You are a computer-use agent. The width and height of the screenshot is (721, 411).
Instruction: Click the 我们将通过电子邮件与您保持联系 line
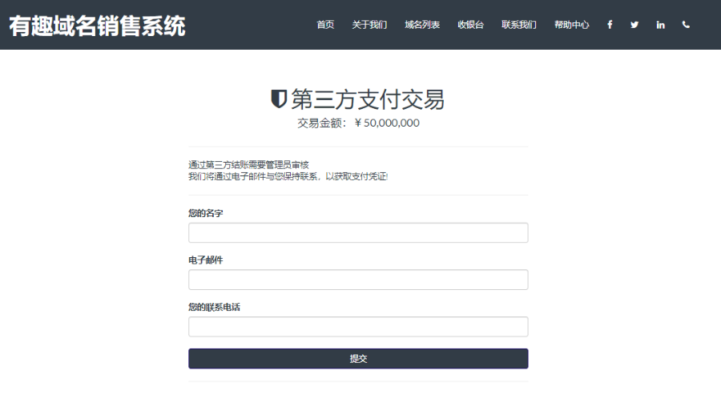coord(288,176)
